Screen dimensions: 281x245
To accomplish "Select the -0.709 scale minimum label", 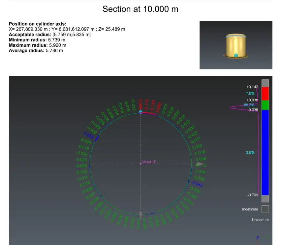I will (x=253, y=195).
